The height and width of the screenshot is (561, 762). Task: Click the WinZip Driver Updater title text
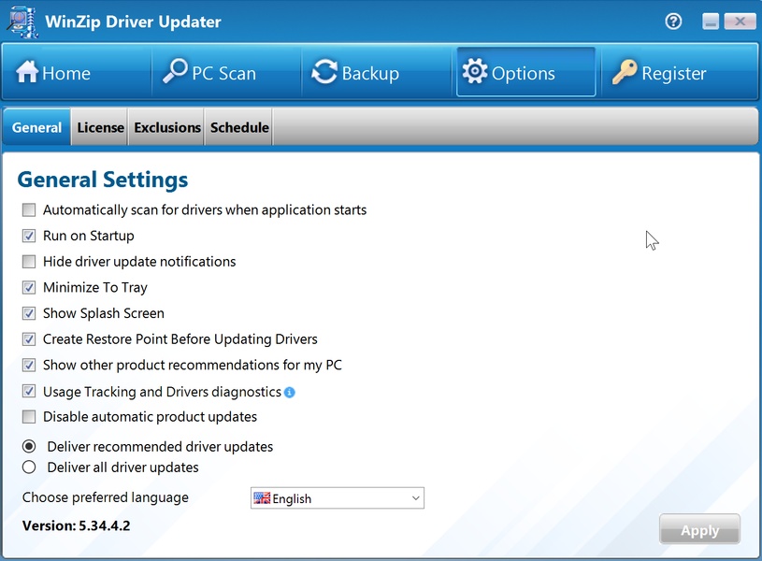coord(133,22)
